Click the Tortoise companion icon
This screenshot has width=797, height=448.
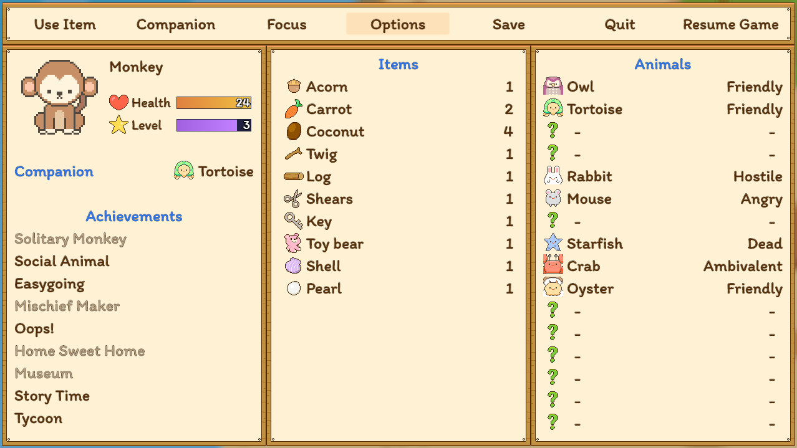point(183,171)
